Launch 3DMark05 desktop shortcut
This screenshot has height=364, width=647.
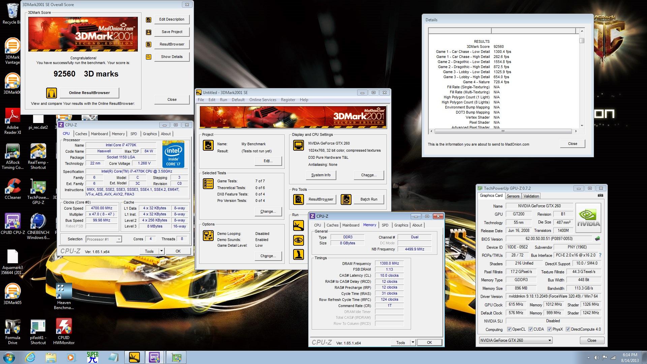coord(12,293)
